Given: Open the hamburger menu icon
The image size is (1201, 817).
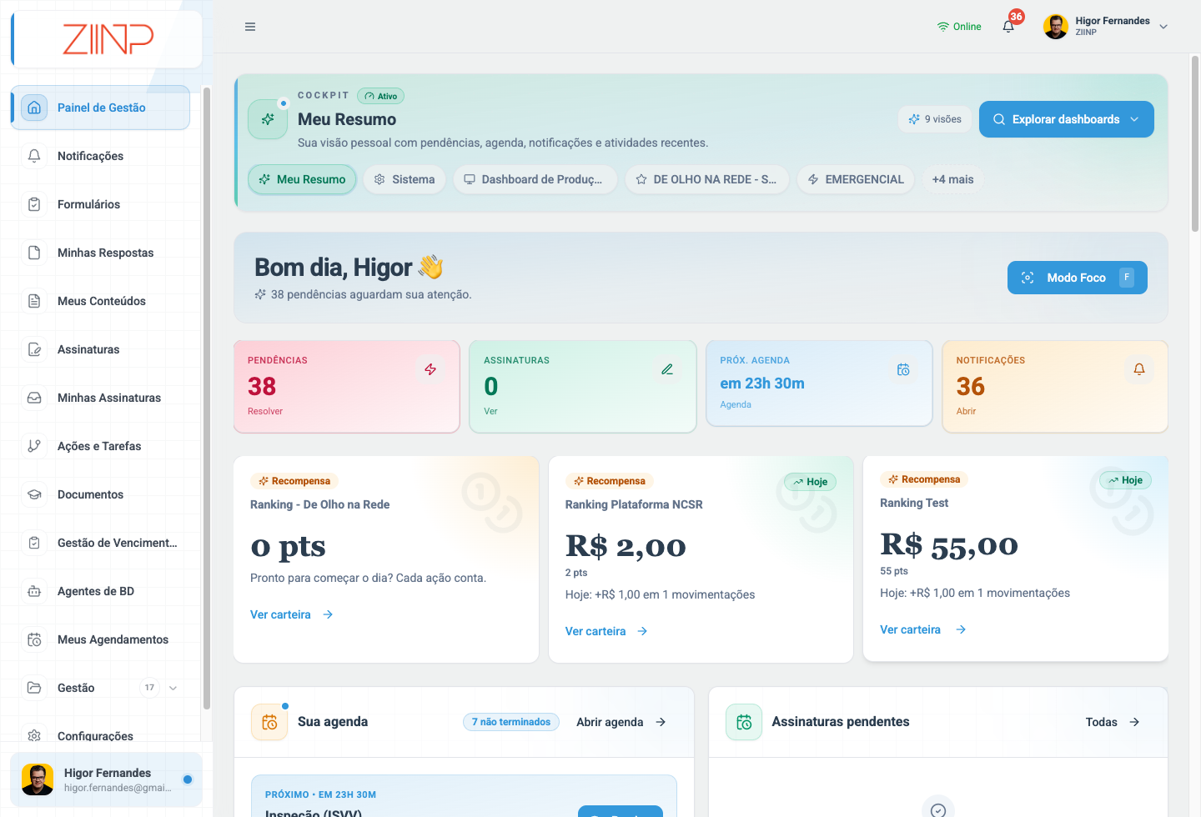Looking at the screenshot, I should pyautogui.click(x=250, y=27).
